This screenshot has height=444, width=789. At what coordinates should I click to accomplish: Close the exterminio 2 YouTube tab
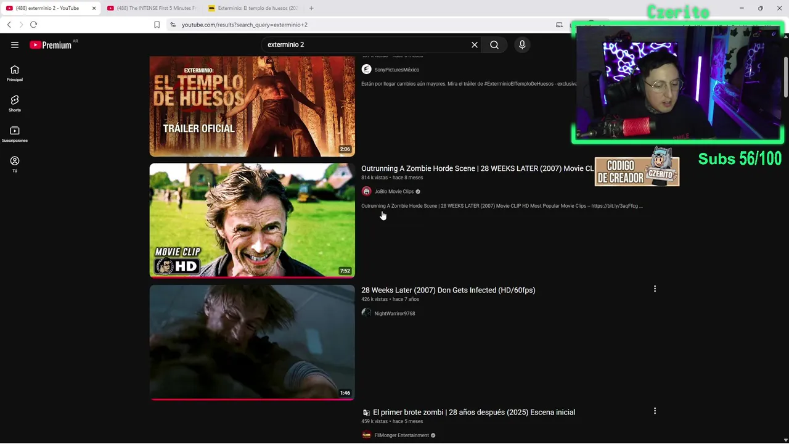click(x=94, y=8)
